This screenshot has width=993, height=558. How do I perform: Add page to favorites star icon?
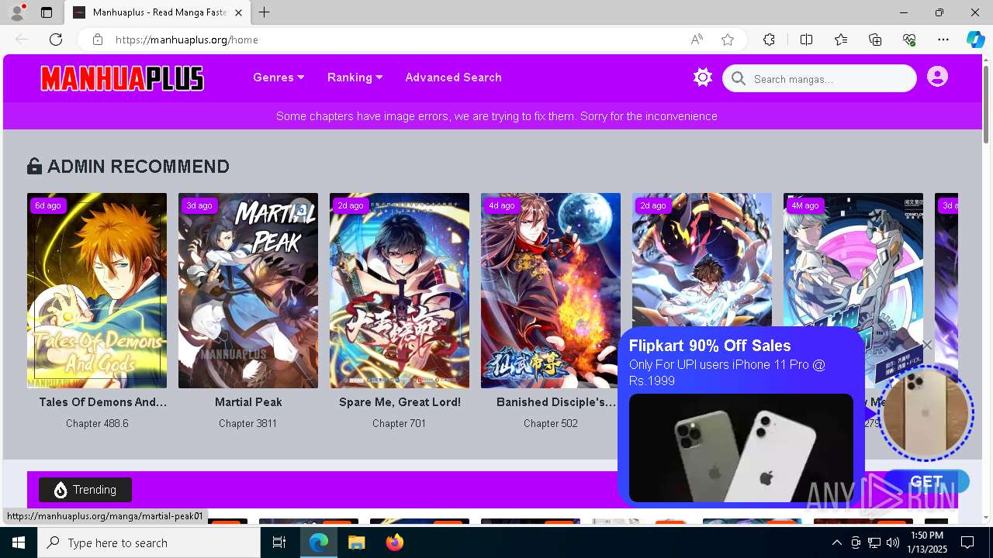728,40
